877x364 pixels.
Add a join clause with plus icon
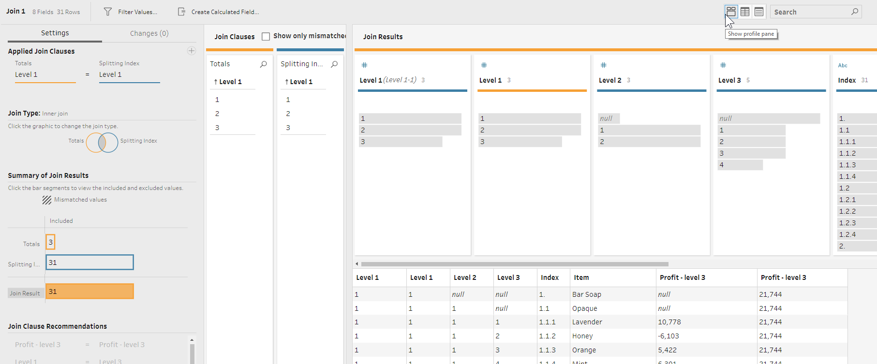pos(192,51)
